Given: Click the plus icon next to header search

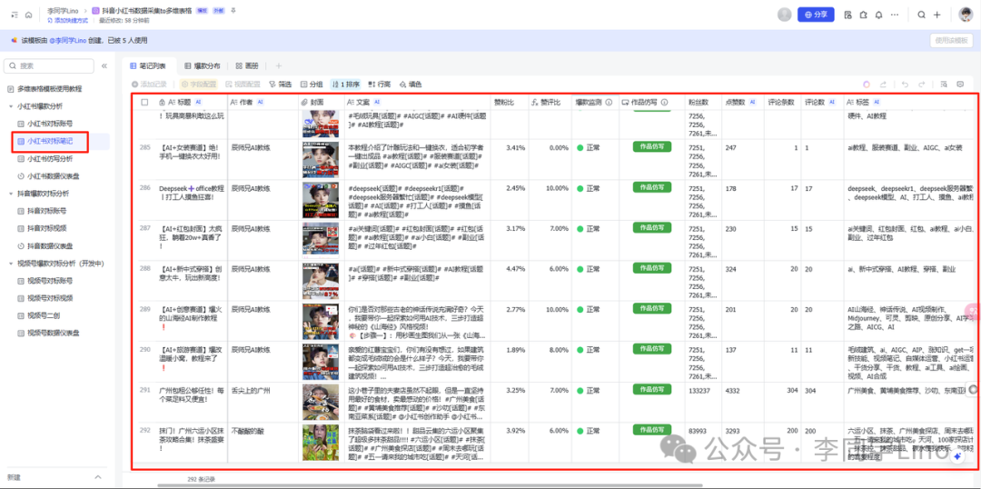Looking at the screenshot, I should click(x=936, y=15).
